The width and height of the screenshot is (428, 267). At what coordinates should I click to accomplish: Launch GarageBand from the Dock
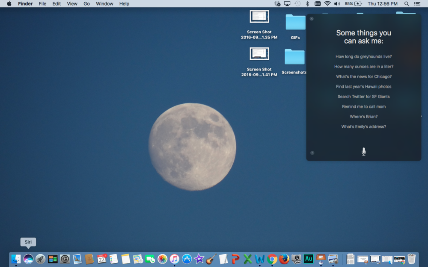[x=210, y=258]
